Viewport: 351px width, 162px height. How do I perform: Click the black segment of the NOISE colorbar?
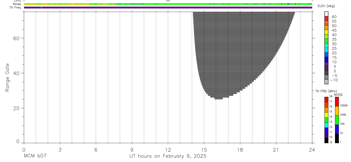(x=337, y=139)
